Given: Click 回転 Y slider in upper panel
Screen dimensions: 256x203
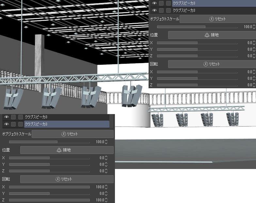Looking at the screenshot, I should [197, 78].
